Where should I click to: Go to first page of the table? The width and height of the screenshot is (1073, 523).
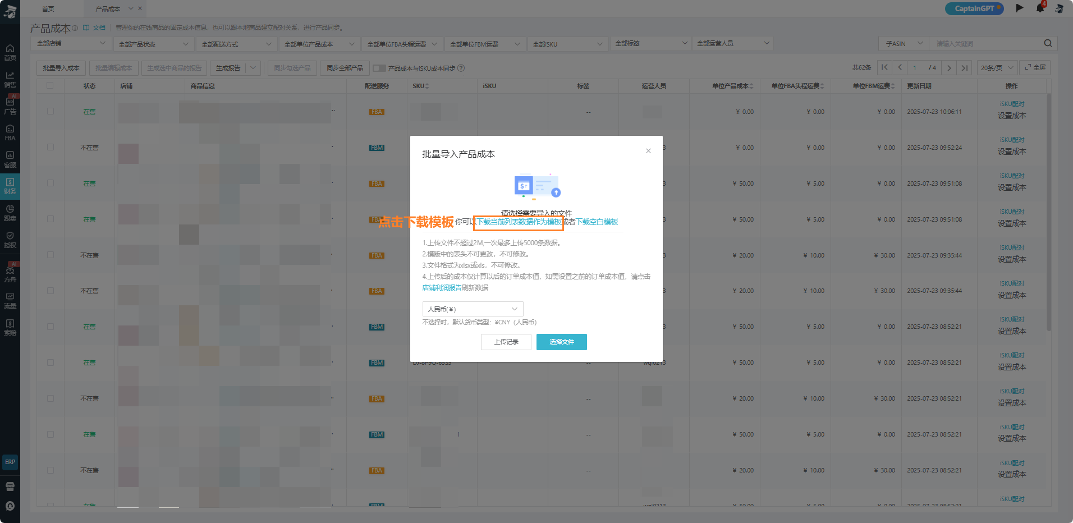[x=884, y=67]
